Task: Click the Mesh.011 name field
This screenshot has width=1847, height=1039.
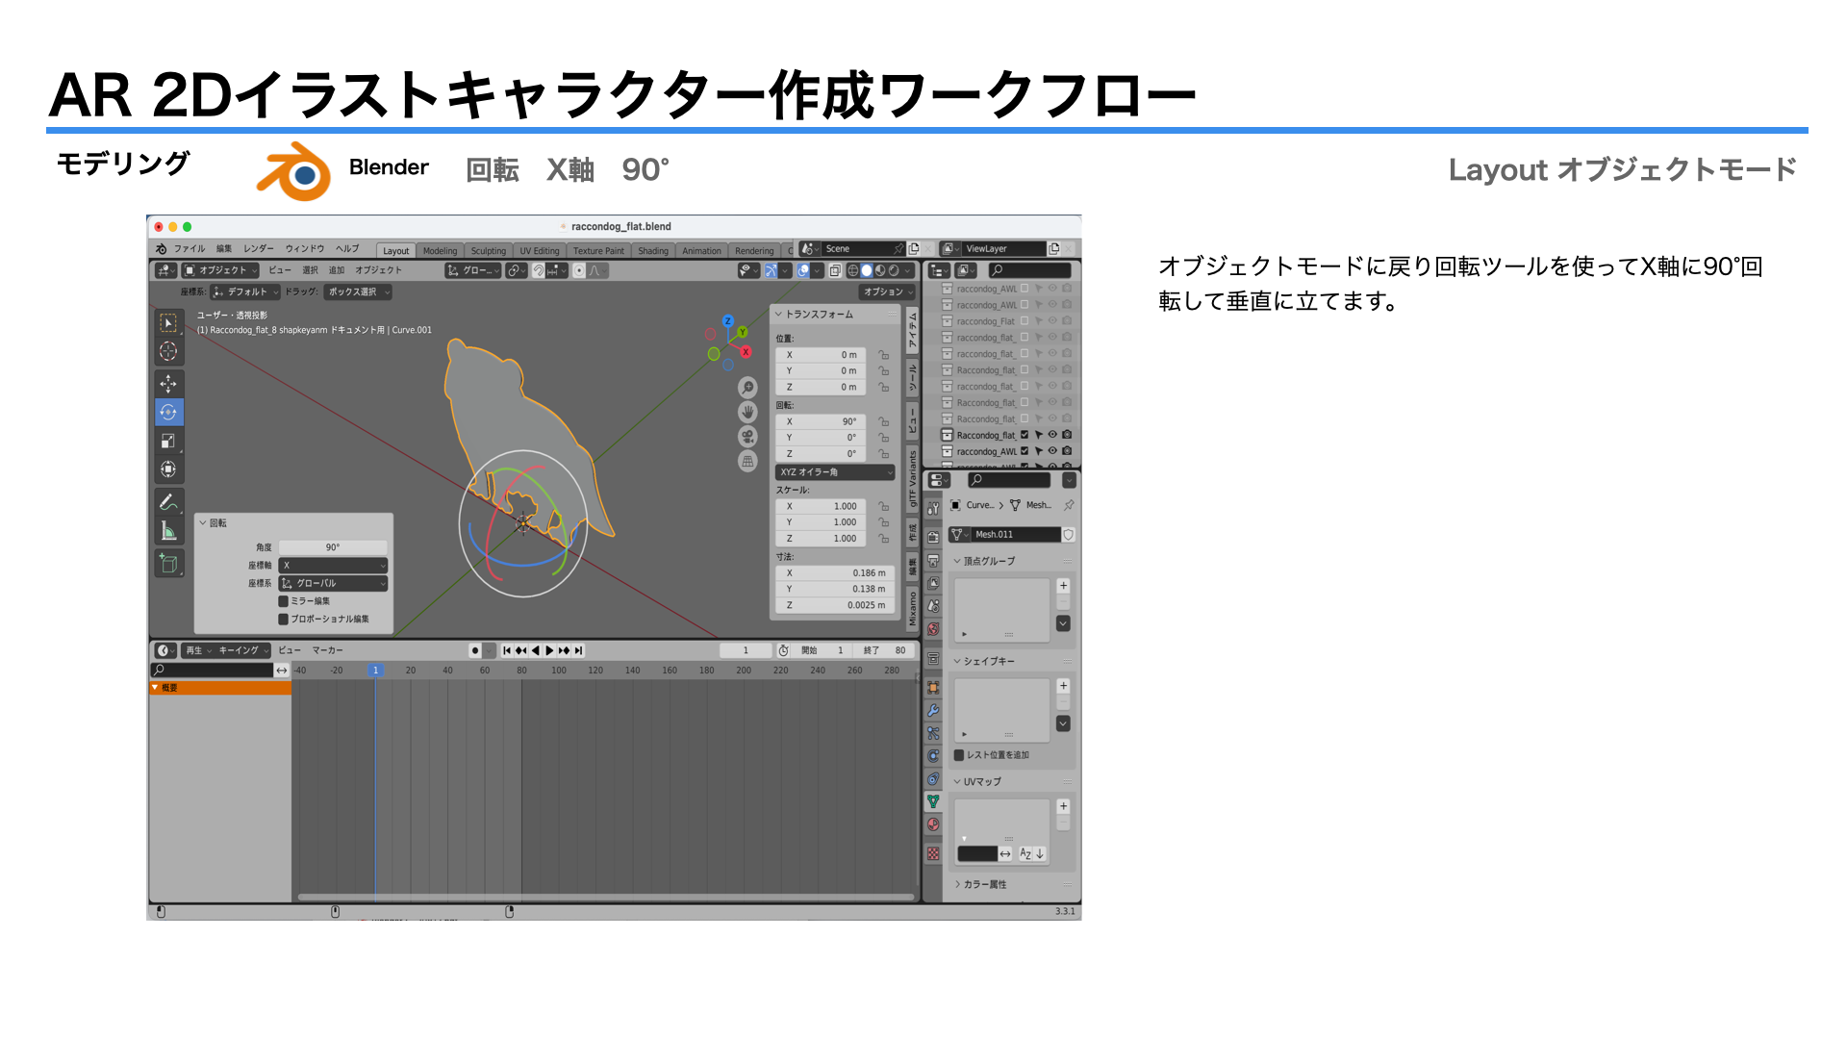Action: (x=1015, y=535)
